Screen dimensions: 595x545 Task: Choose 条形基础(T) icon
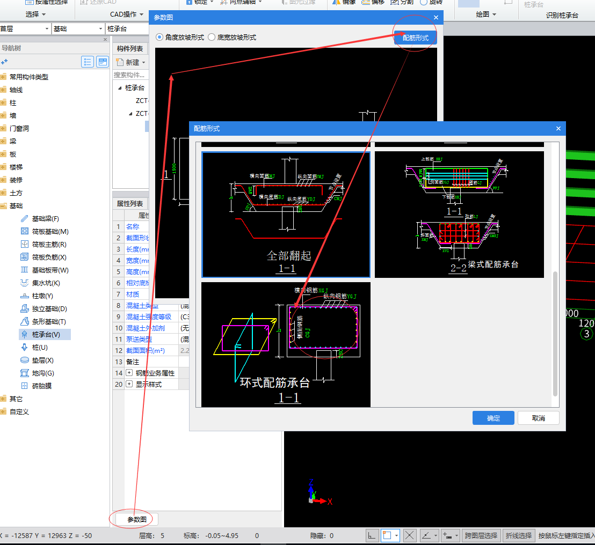[x=24, y=322]
